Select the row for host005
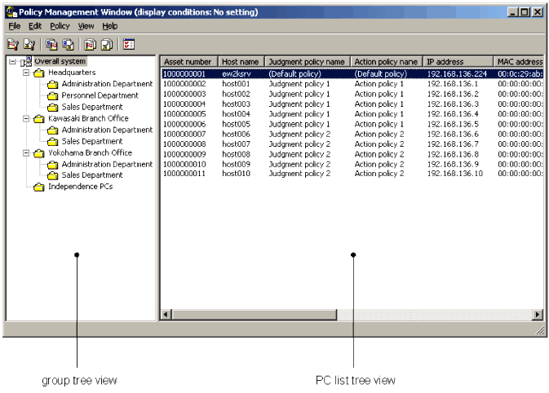549x393 pixels. (237, 123)
